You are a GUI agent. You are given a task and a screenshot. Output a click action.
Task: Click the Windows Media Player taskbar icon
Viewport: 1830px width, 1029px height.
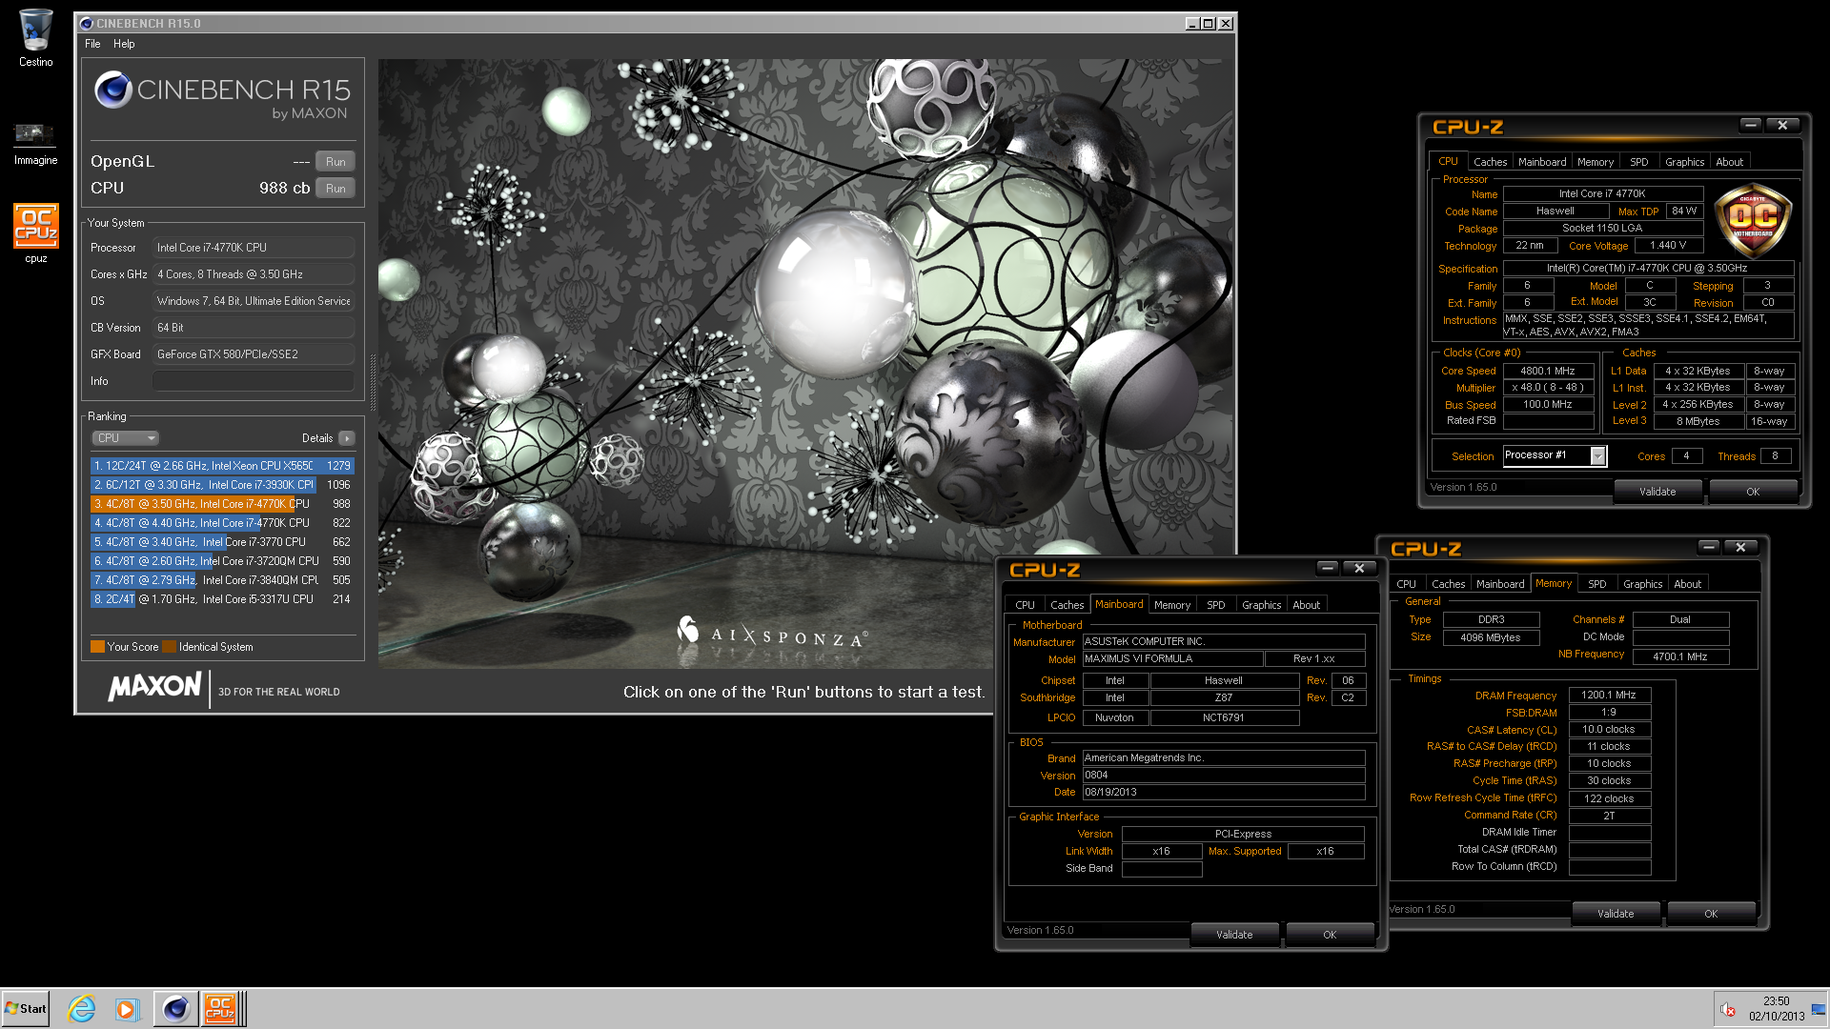127,1009
